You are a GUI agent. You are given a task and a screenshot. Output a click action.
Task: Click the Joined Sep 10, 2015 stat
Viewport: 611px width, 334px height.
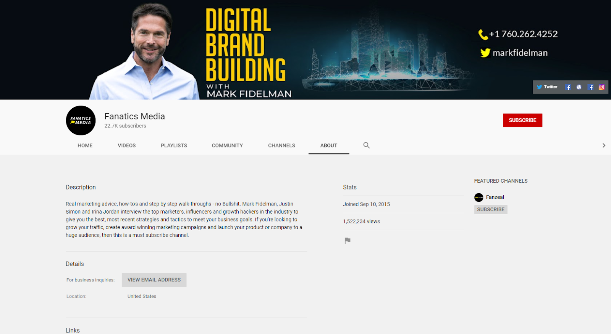(x=366, y=204)
